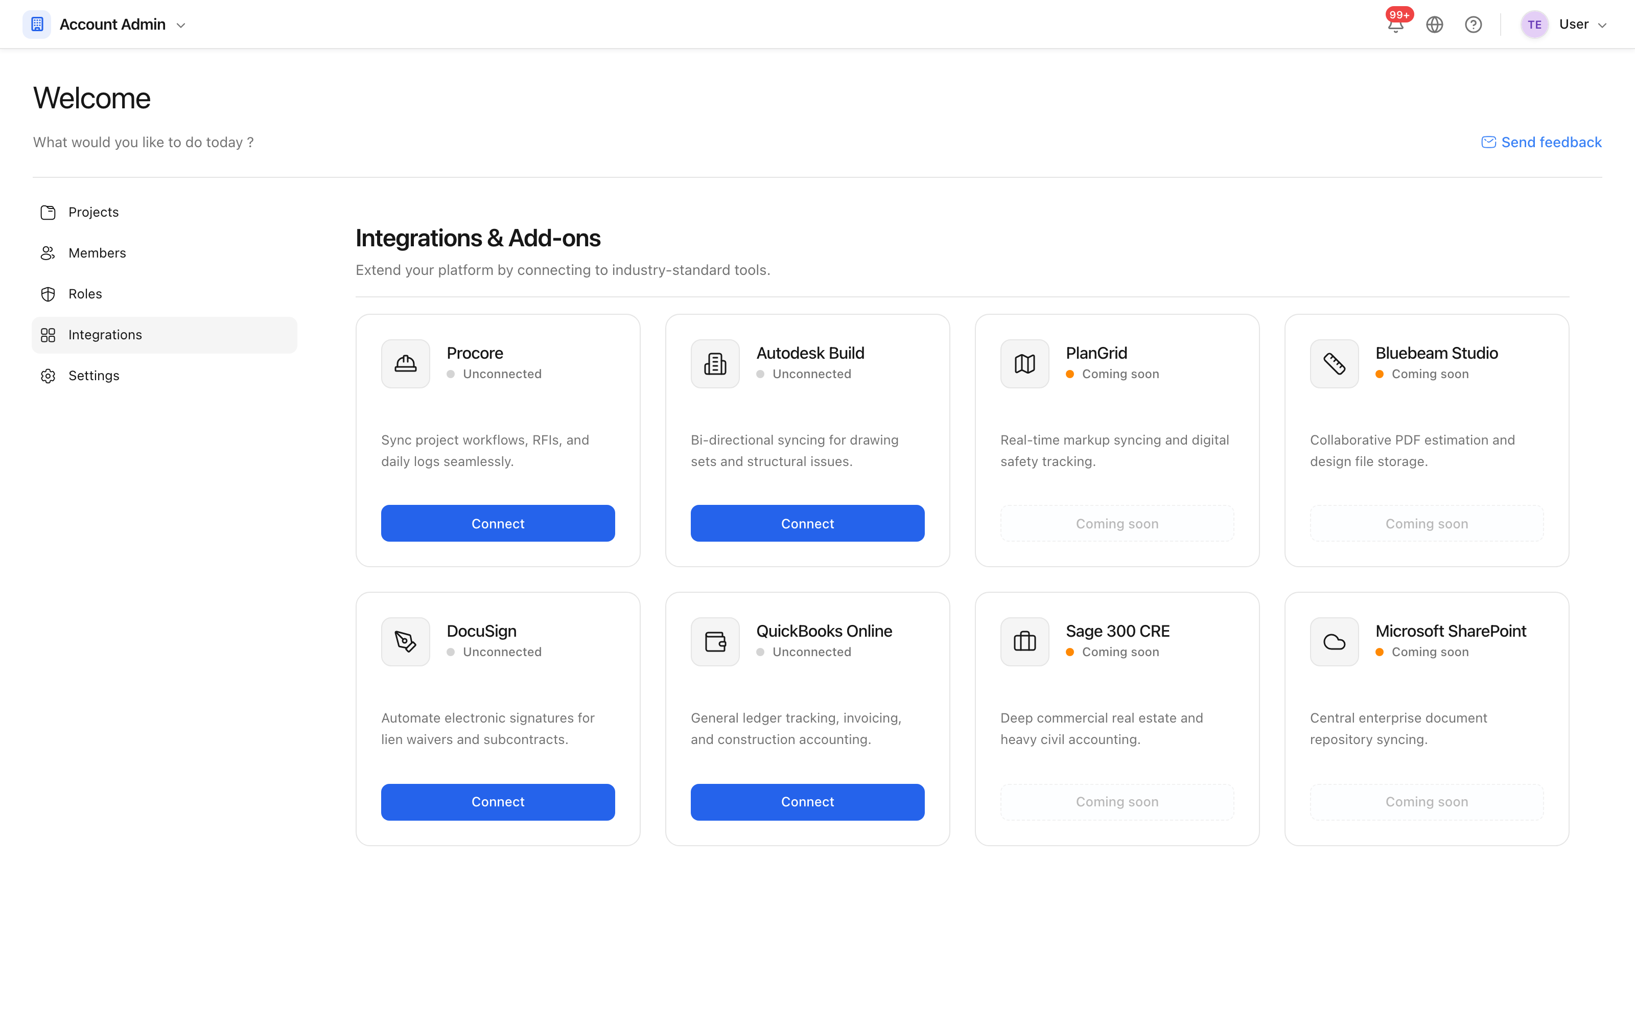The image size is (1635, 1022).
Task: Expand the Account Admin dropdown chevron
Action: 181,25
